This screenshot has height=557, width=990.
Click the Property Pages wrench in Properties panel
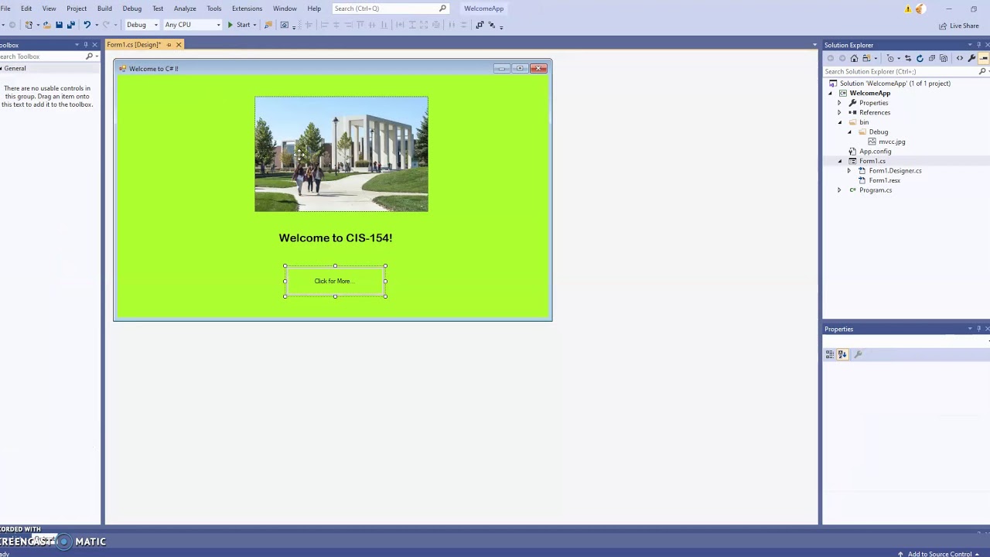858,354
